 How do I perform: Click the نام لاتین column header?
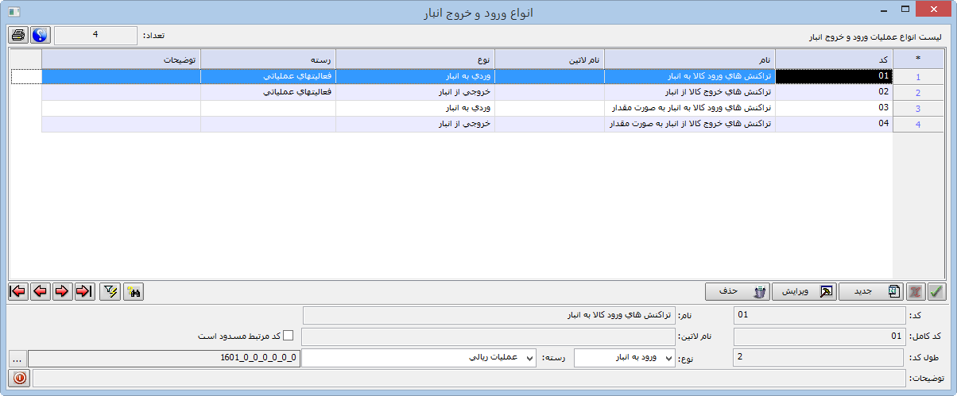tap(549, 59)
